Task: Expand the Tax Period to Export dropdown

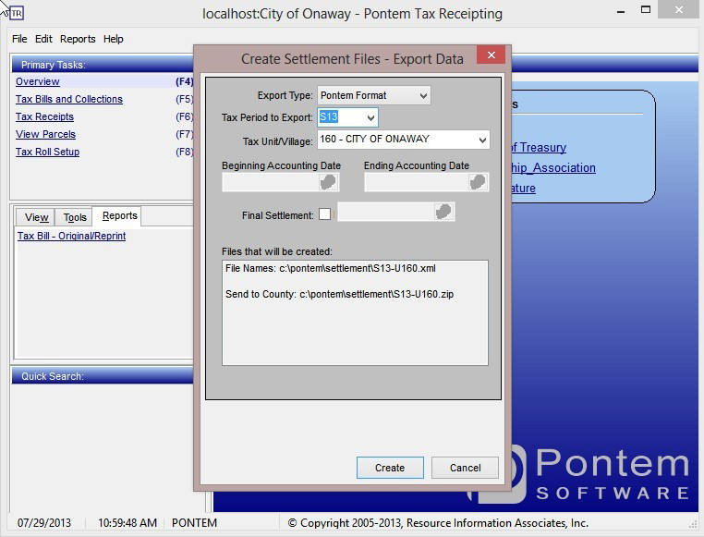Action: 370,117
